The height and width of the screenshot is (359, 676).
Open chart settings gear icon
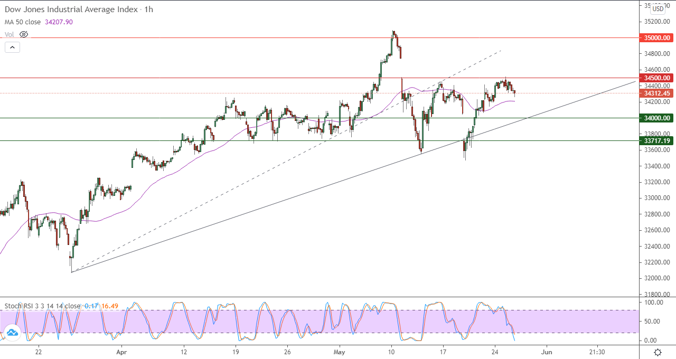pyautogui.click(x=658, y=352)
